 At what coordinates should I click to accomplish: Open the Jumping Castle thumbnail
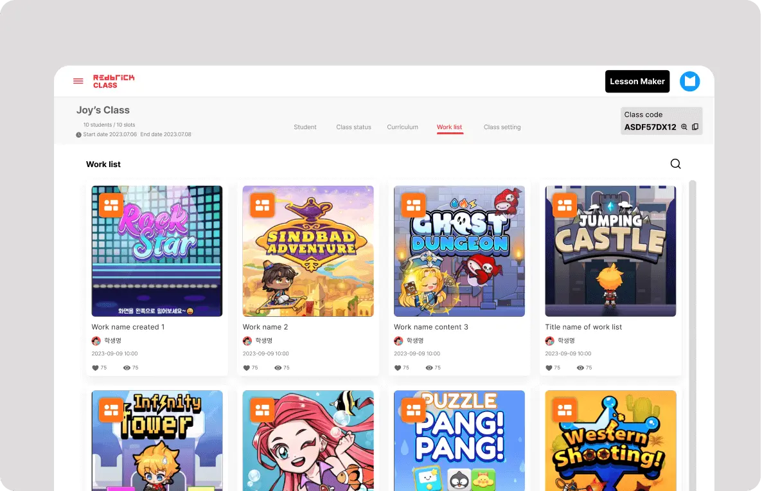pos(610,251)
